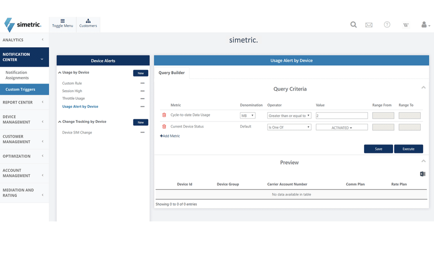This screenshot has width=434, height=255.
Task: Open options for Custom Rule
Action: coord(142,83)
